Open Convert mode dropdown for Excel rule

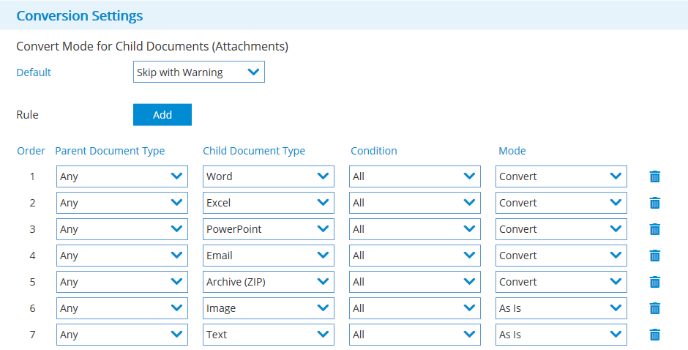561,203
